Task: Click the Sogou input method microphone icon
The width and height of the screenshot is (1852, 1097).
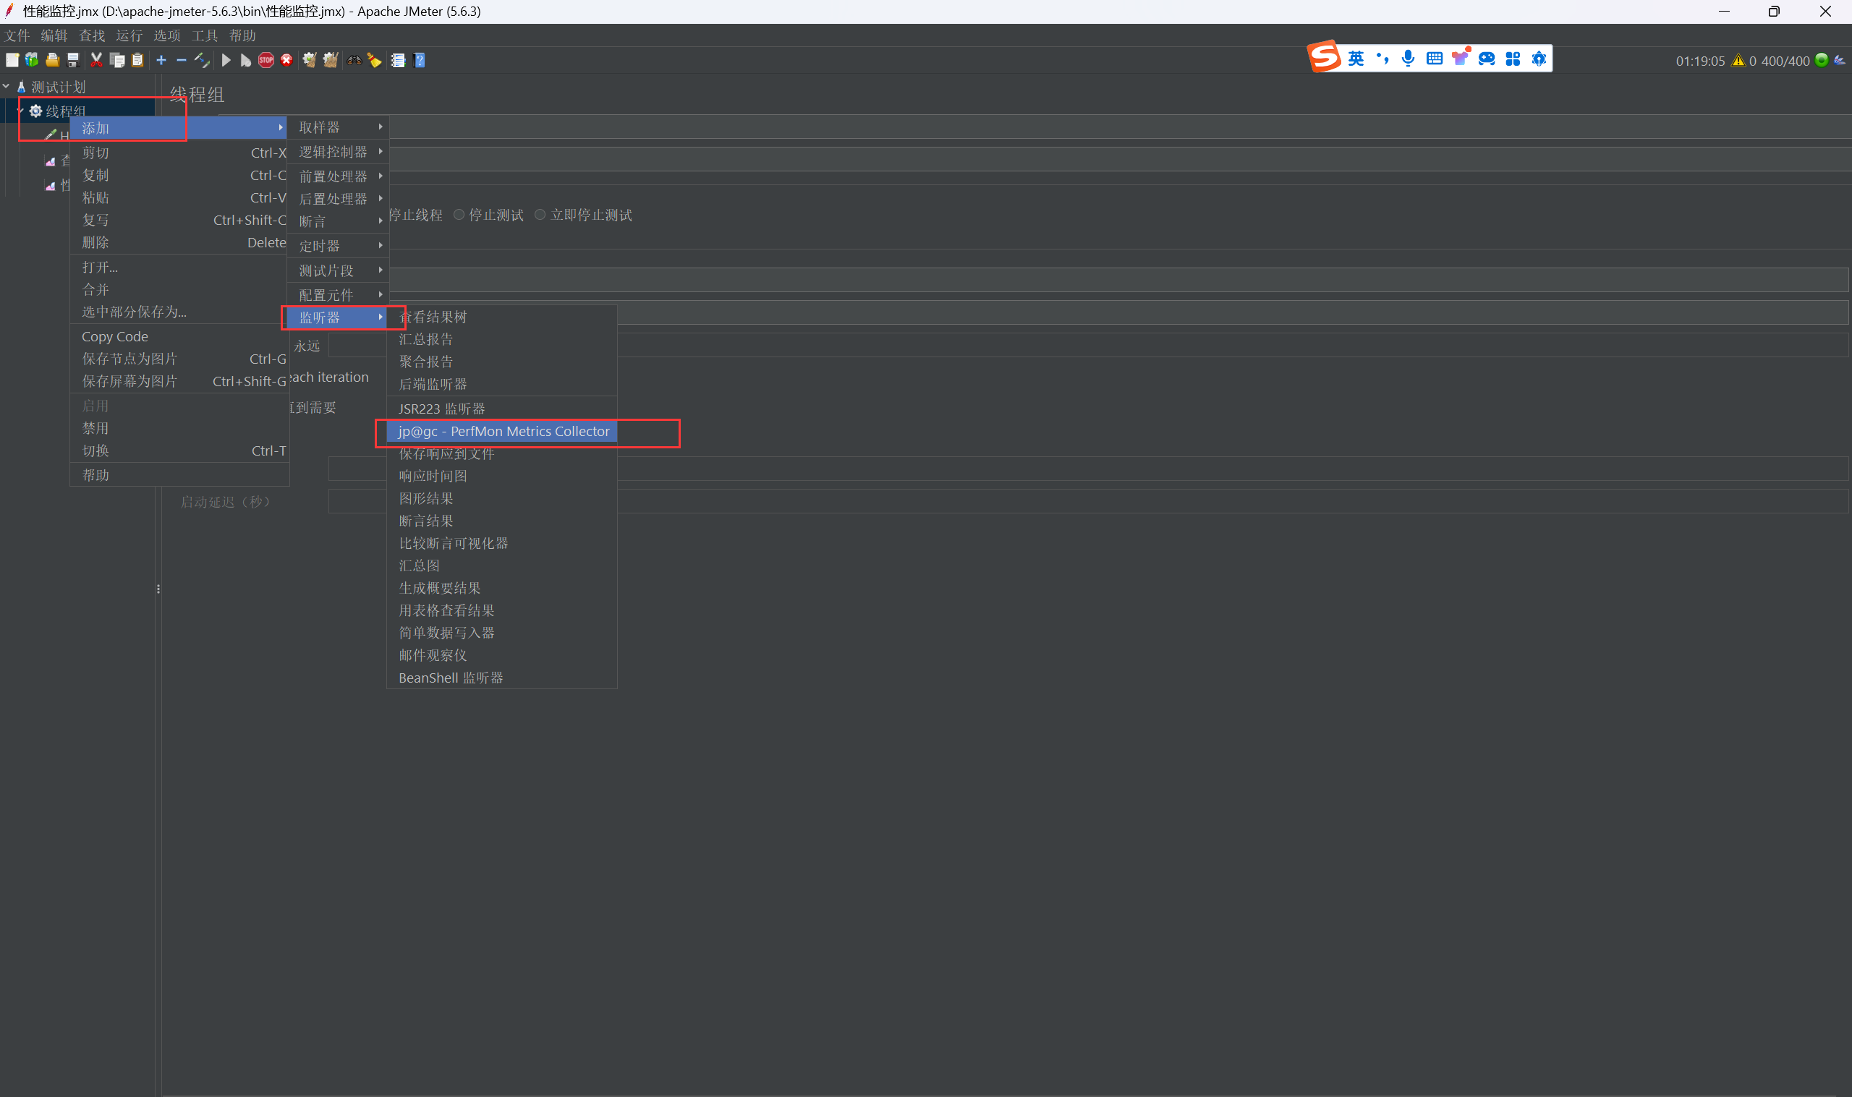Action: pos(1408,59)
